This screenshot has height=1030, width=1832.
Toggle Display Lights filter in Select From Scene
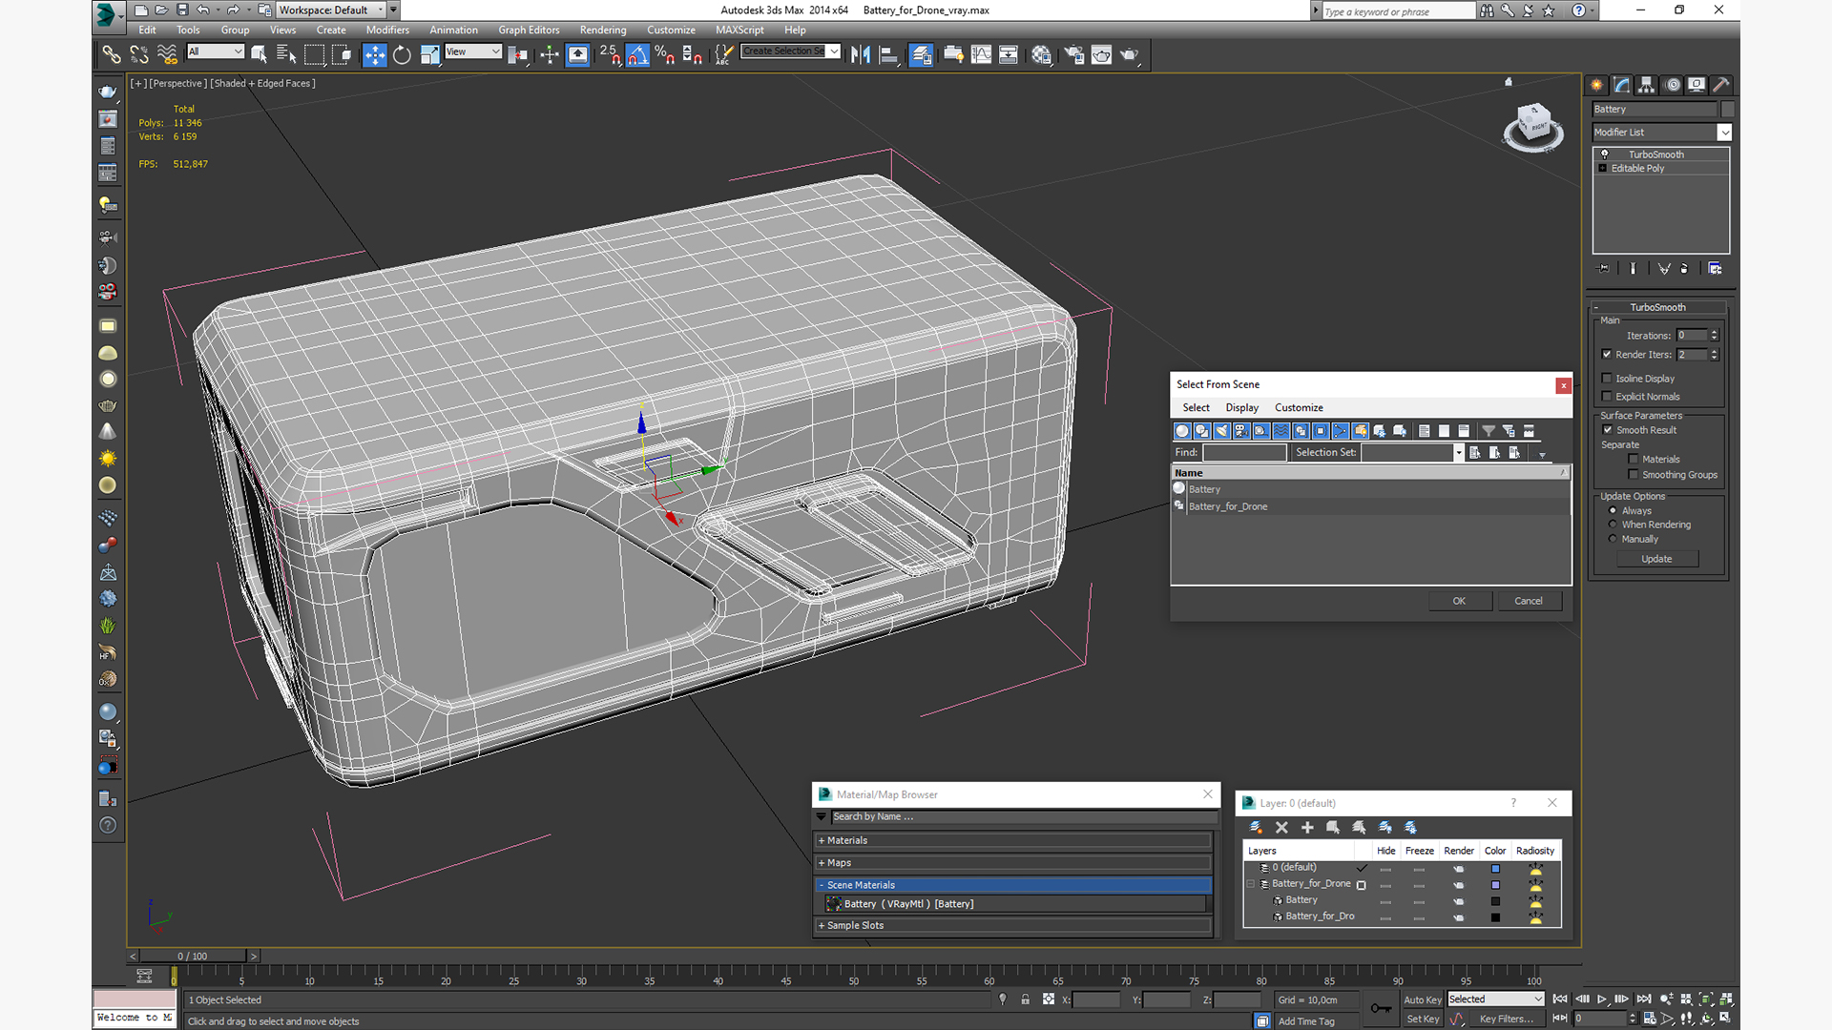1222,431
